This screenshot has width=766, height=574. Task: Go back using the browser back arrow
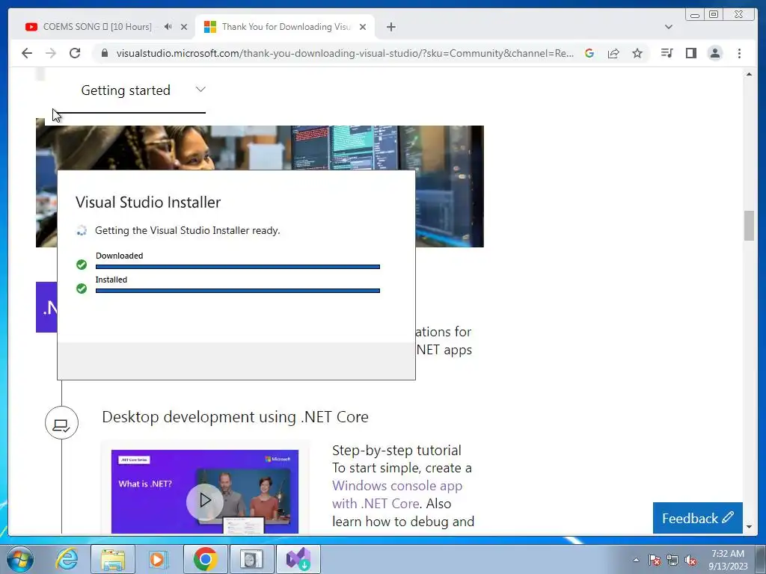[x=27, y=53]
